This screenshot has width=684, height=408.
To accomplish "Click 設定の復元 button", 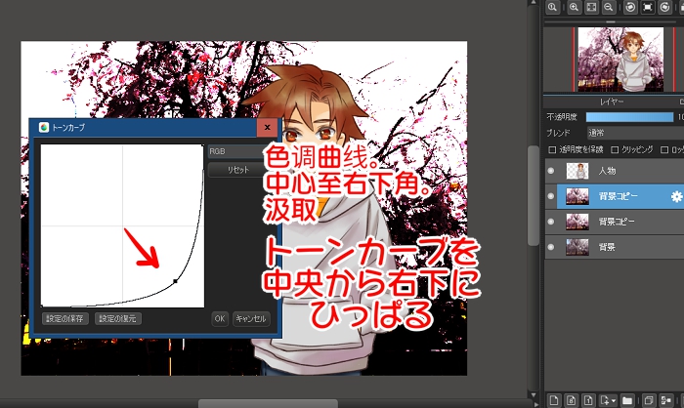I will 118,318.
